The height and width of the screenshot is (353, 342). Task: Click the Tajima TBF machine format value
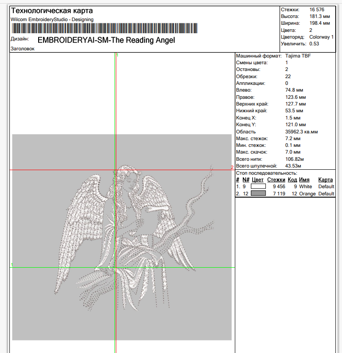[x=298, y=56]
